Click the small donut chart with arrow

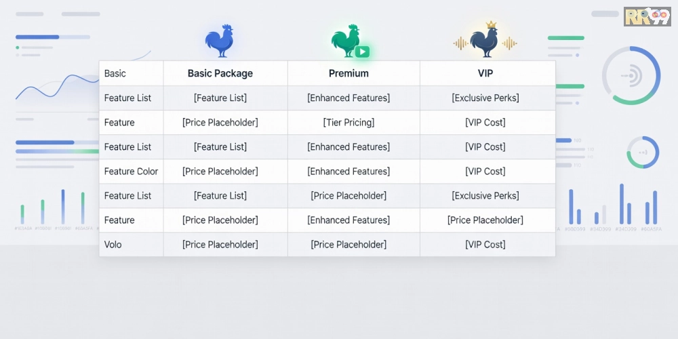pos(643,152)
